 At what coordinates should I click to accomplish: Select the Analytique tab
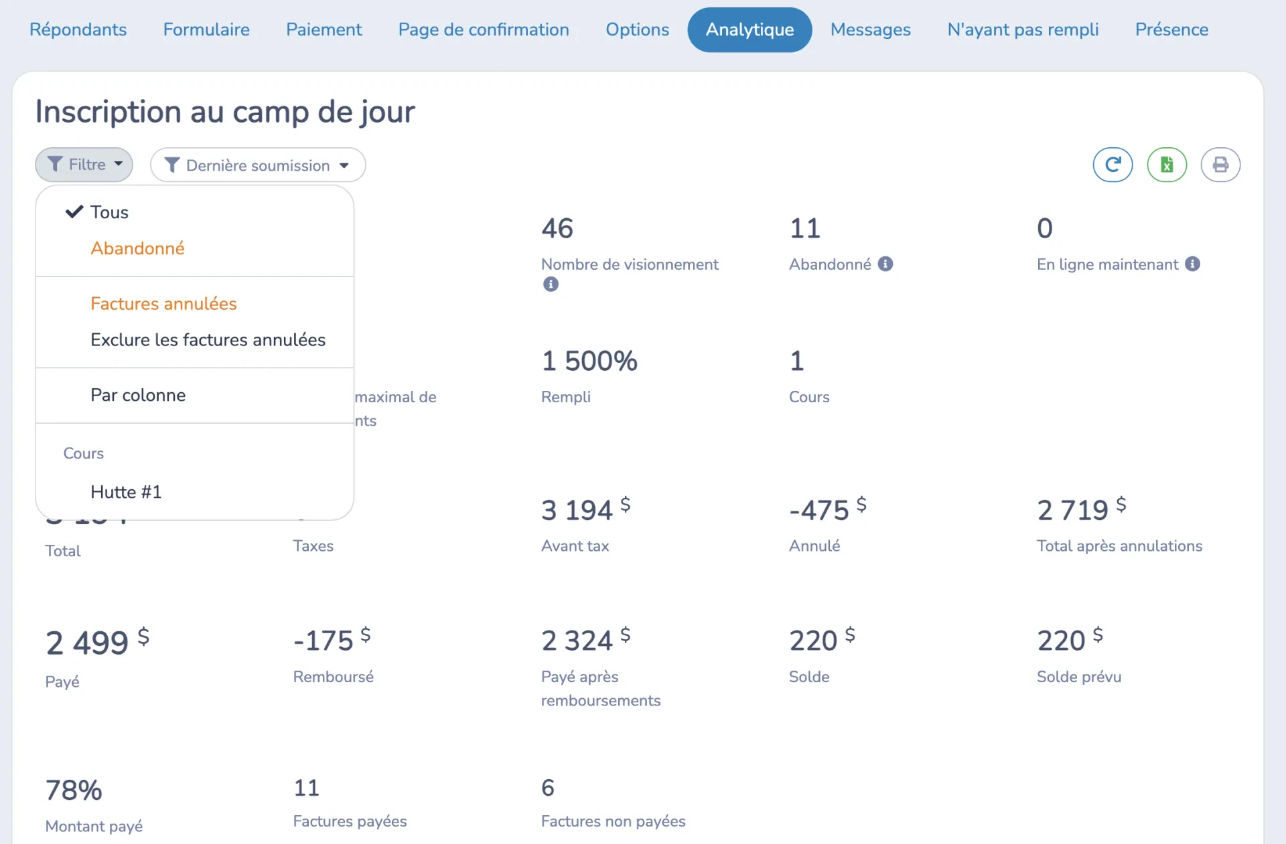(x=749, y=29)
